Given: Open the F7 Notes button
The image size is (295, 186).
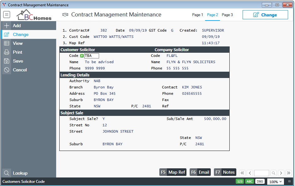Looking at the screenshot, I should [225, 172].
